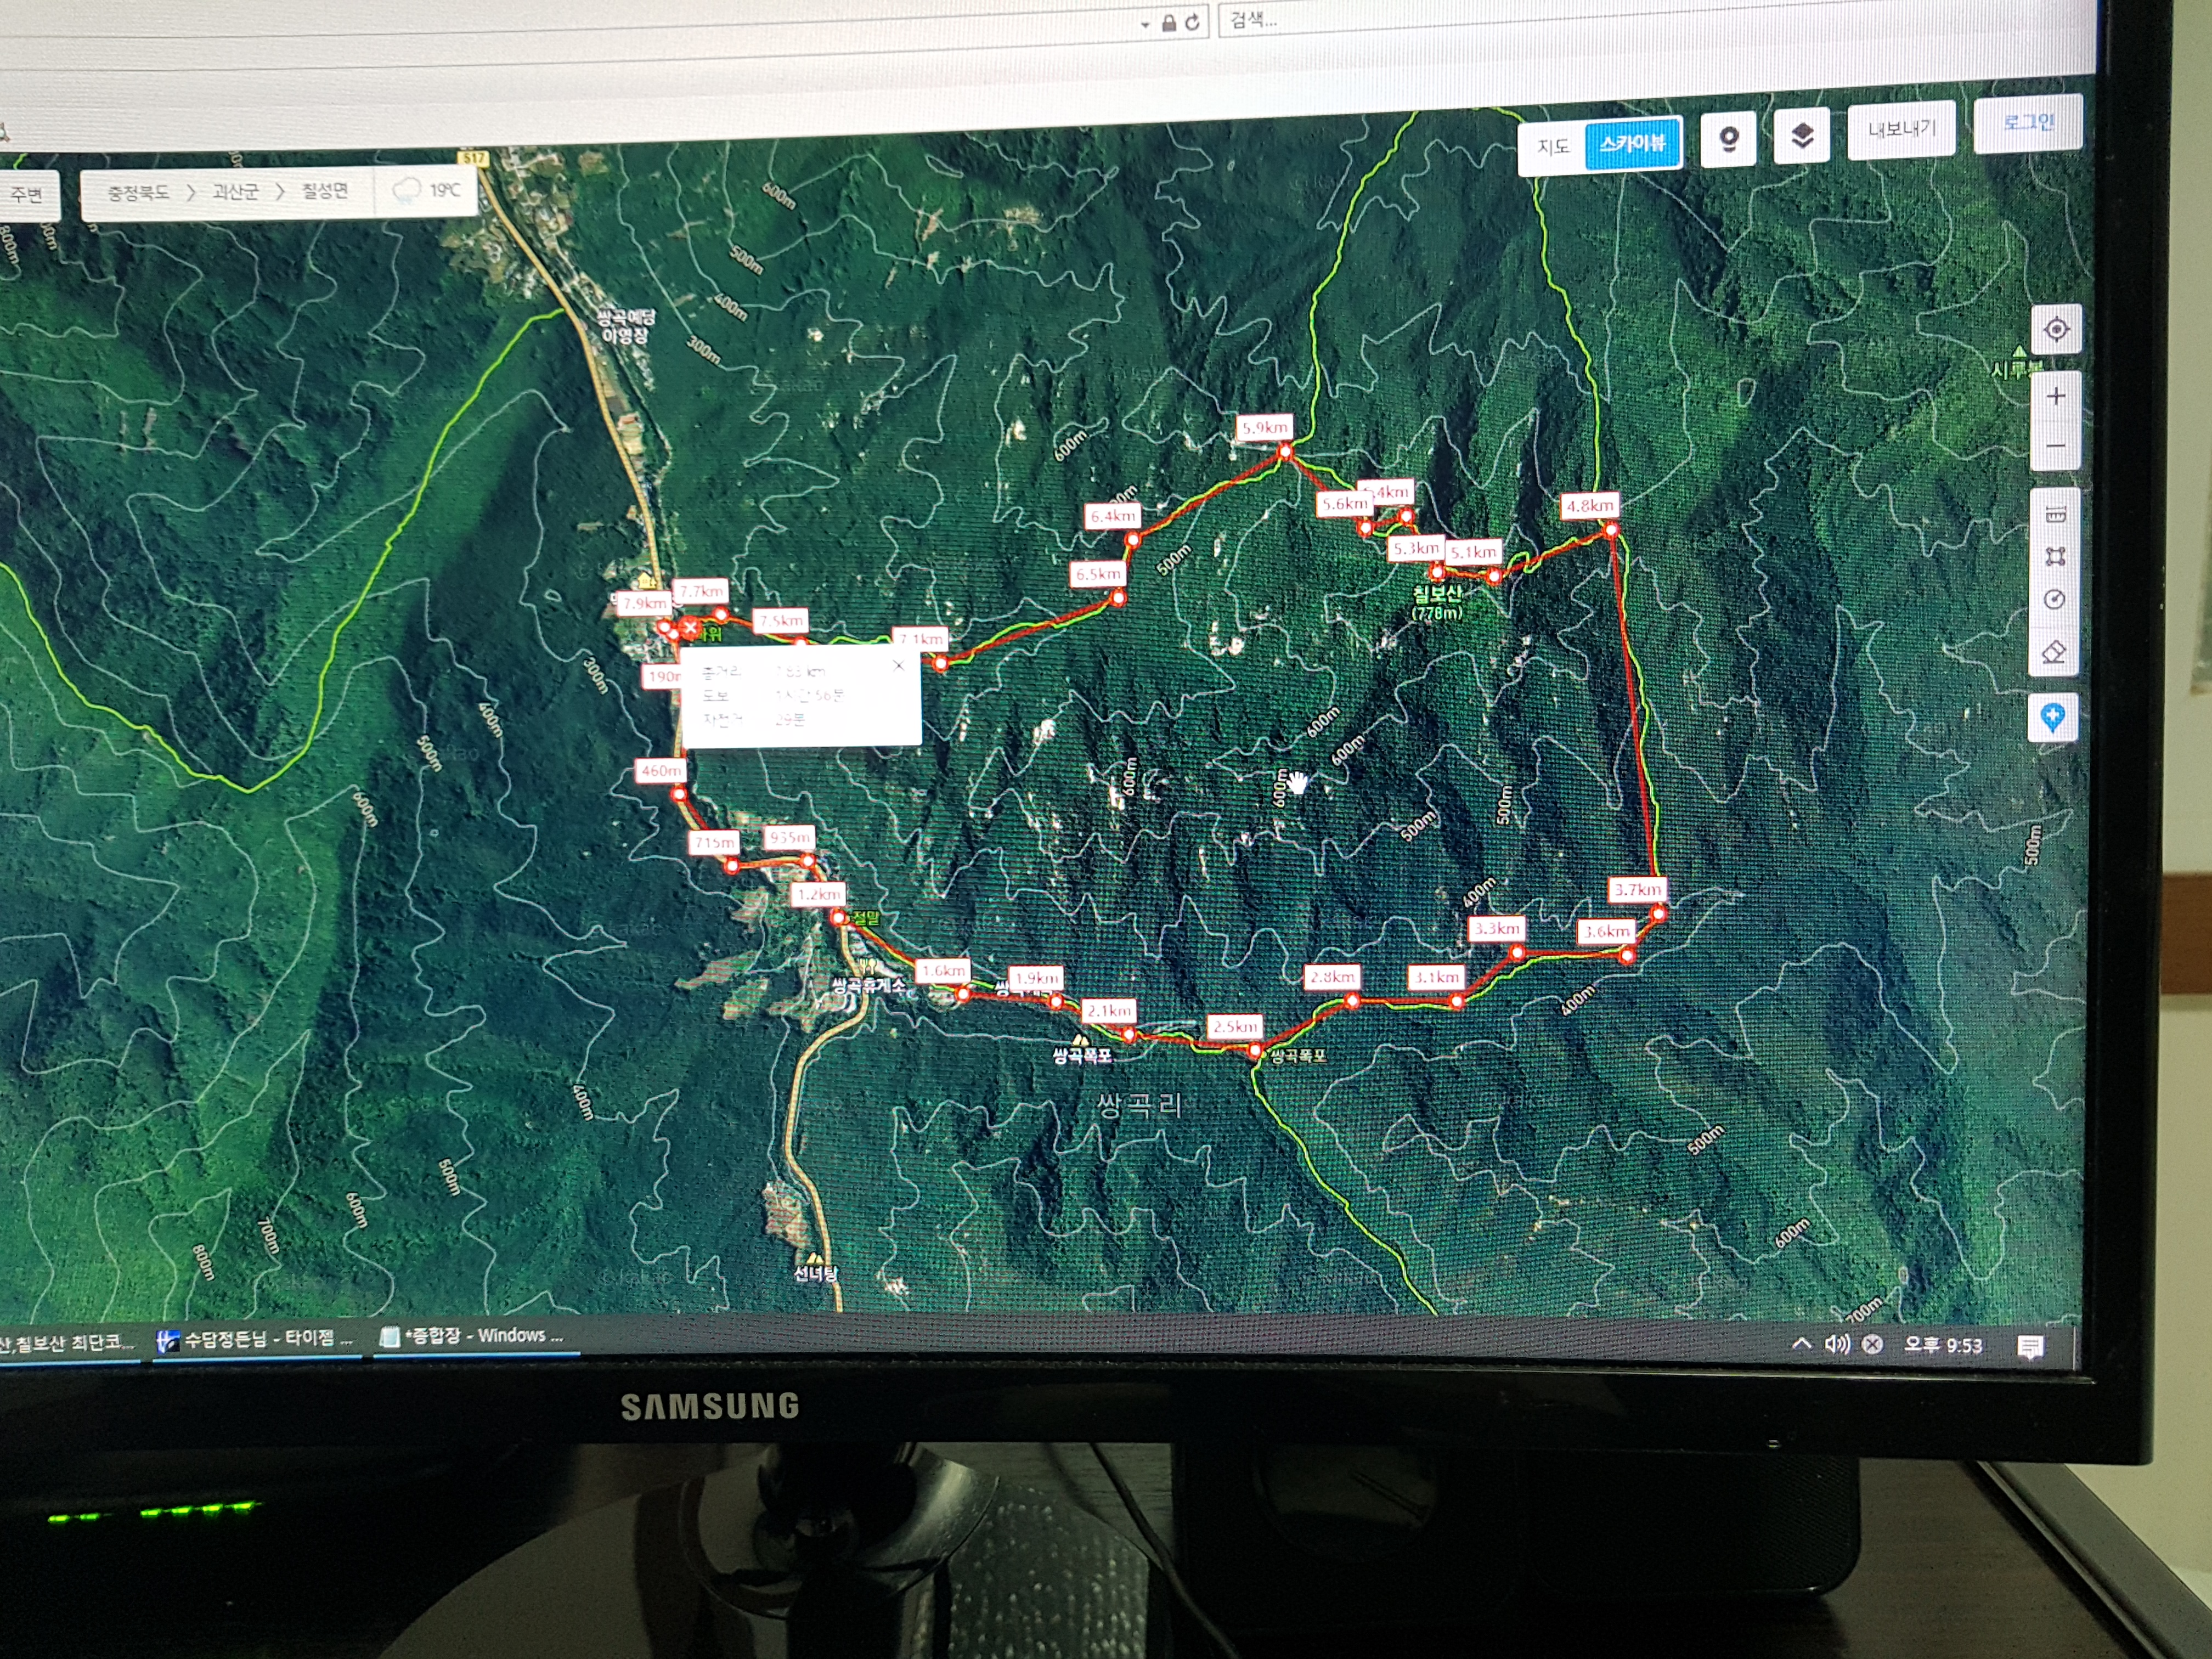Close the total distance info popup
Viewport: 2212px width, 1659px height.
point(898,665)
